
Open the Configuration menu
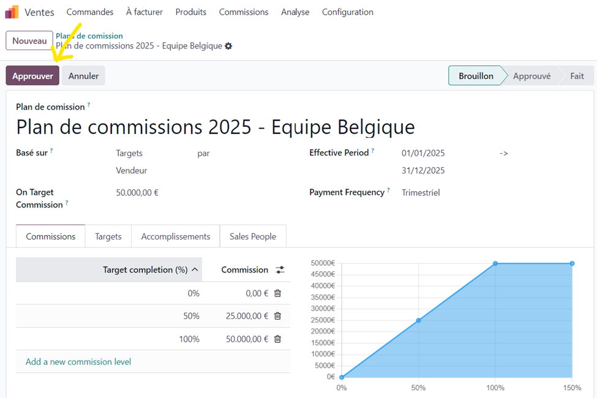point(348,12)
